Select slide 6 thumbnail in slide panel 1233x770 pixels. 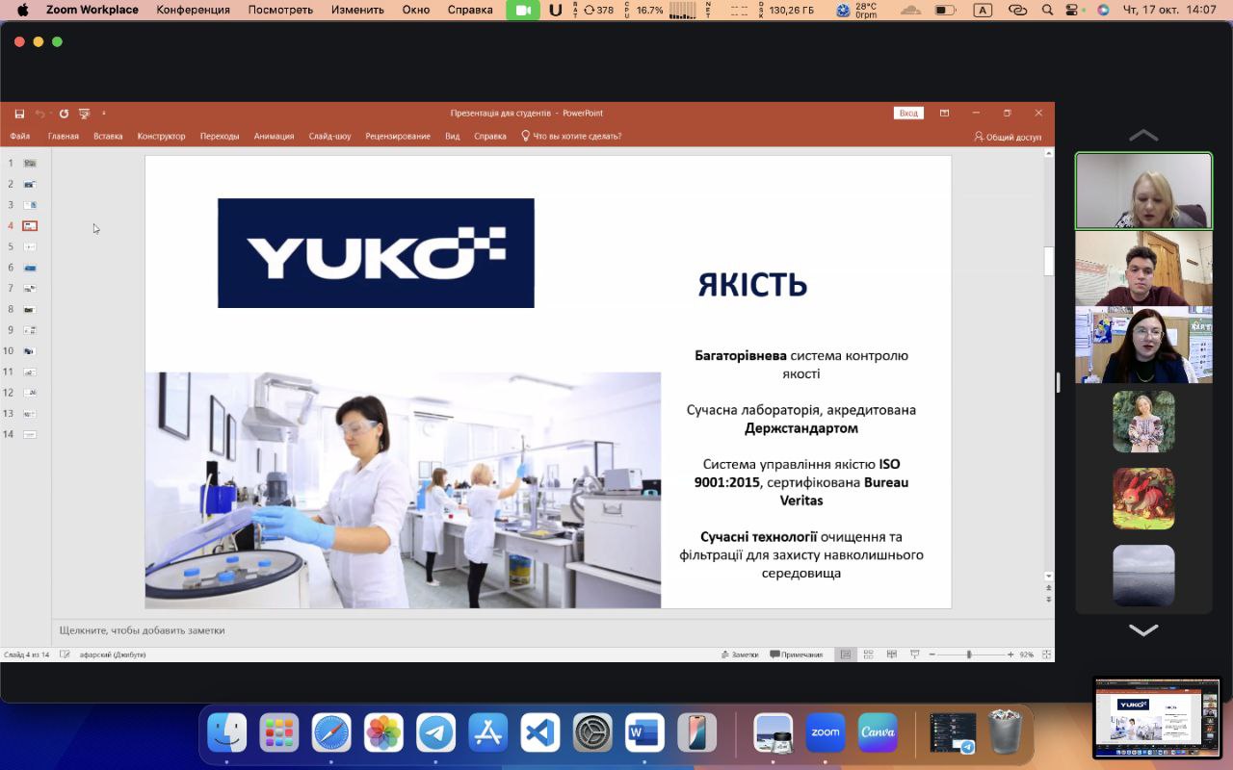(30, 268)
